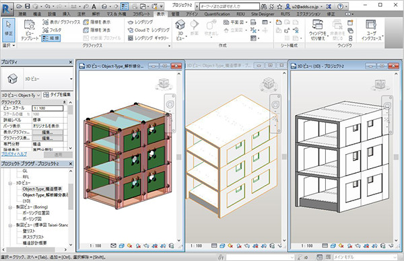404x261 pixels.
Task: Click the 3D ビュー house icon in ribbon
Action: pos(180,25)
